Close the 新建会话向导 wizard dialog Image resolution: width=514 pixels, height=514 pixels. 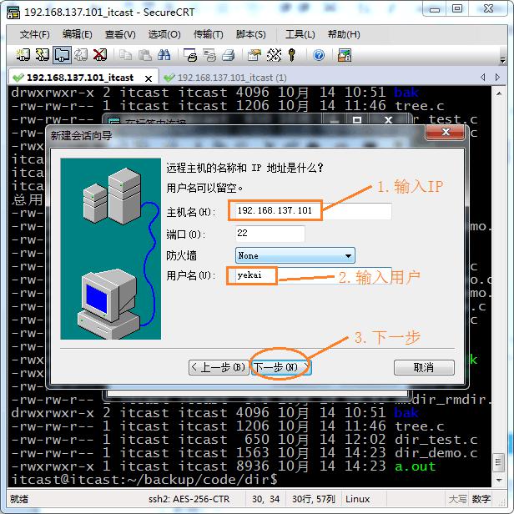point(446,132)
